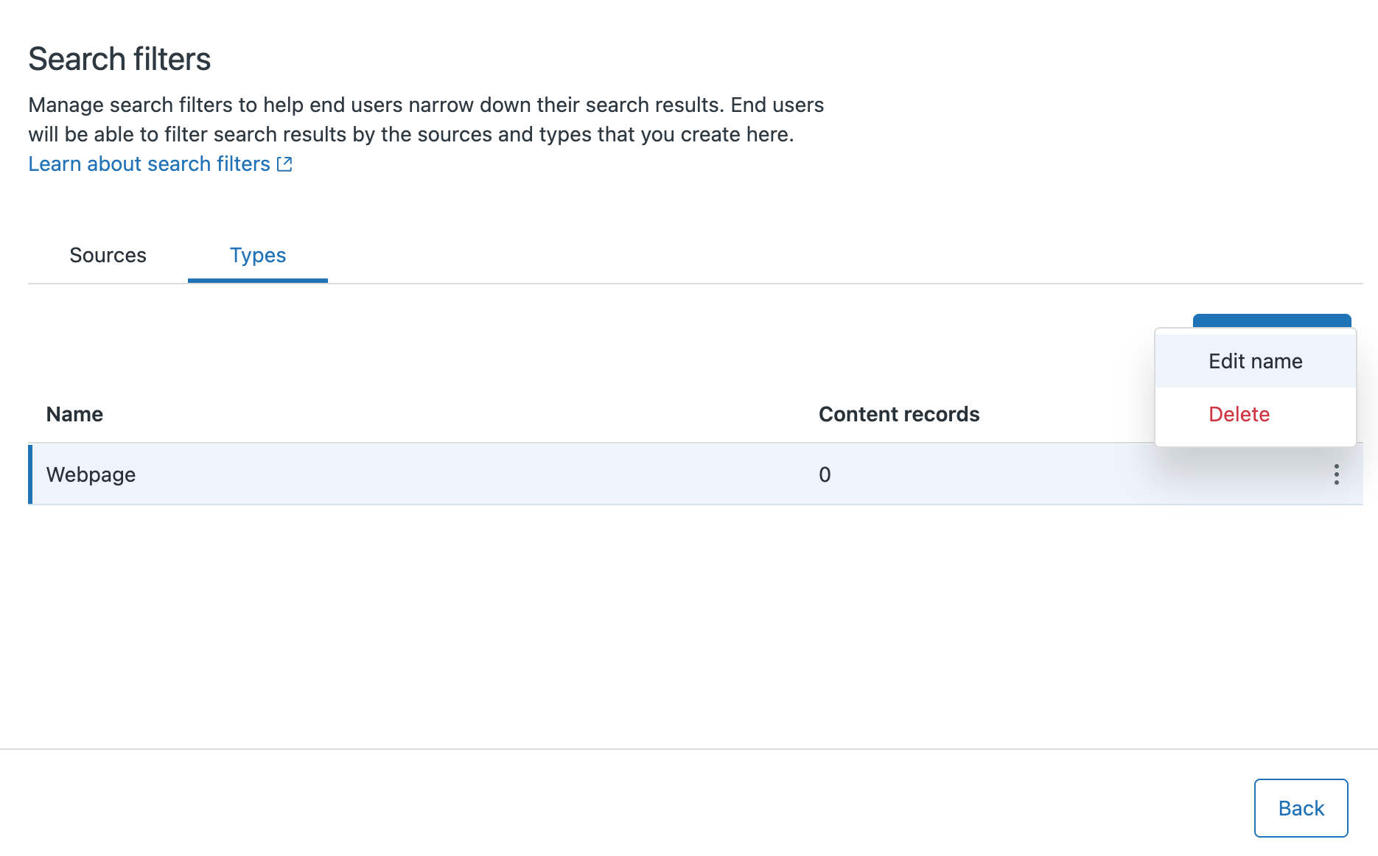Click the blank space between Webpage and its count

(472, 474)
